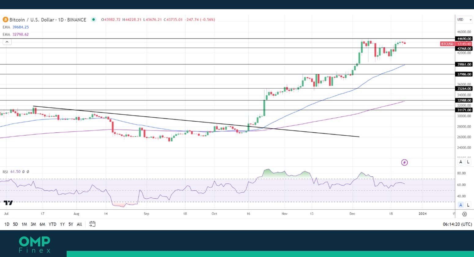Toggle auto scale A on price chart

461,162
